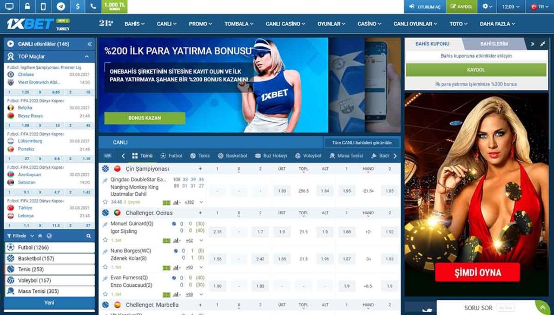The image size is (554, 315).
Task: Favorite the Nuno Borges match star
Action: coord(105,267)
